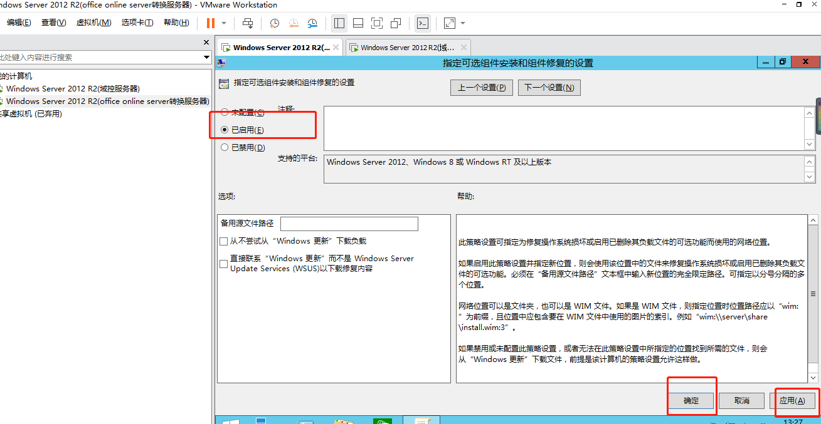821x424 pixels.
Task: Click the revert to snapshot icon
Action: (294, 23)
